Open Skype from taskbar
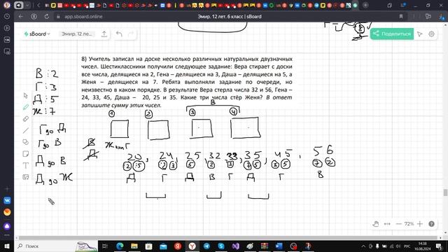Image resolution: width=448 pixels, height=252 pixels. (x=221, y=246)
